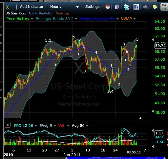Click the US Steel Corp company name
Screen dimensions: 168x159
(16, 13)
